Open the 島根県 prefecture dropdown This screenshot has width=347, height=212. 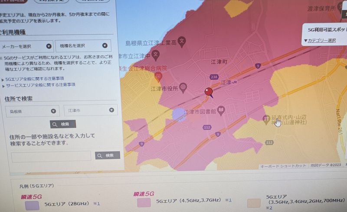pos(33,111)
